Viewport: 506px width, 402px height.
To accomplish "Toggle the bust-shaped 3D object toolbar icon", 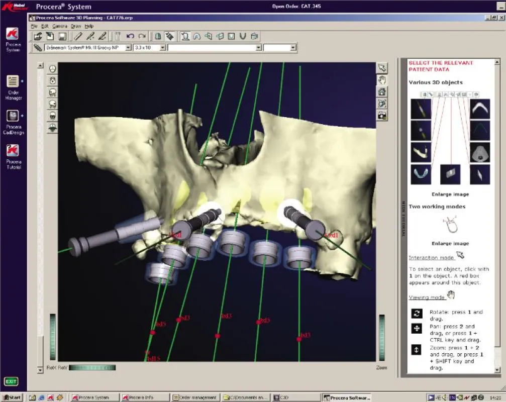I will pos(185,36).
